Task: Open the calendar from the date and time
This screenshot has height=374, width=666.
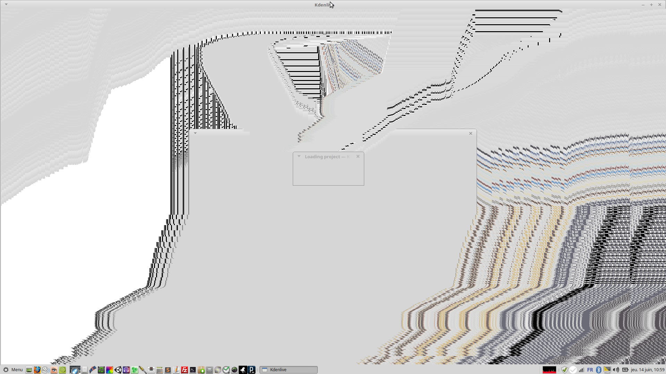Action: pyautogui.click(x=647, y=370)
